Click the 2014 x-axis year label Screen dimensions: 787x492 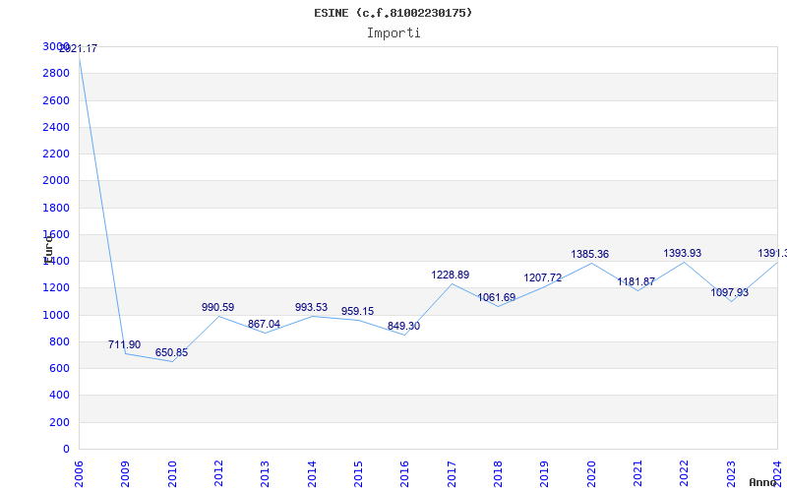(x=312, y=474)
